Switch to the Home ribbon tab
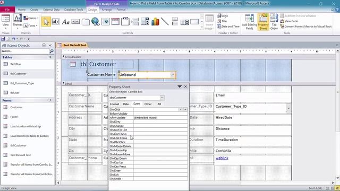Screen dimensions: 340x191 [21, 10]
